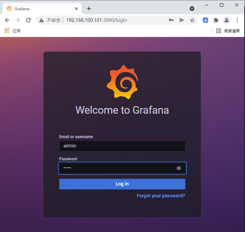This screenshot has height=232, width=245.
Task: Open a new browser tab
Action: (x=89, y=9)
